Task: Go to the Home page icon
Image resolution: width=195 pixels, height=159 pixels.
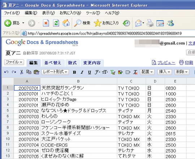Action: click(x=66, y=23)
